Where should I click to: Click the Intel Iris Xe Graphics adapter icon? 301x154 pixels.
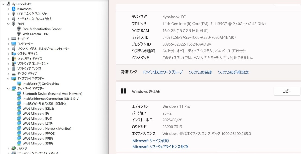tap(19, 84)
